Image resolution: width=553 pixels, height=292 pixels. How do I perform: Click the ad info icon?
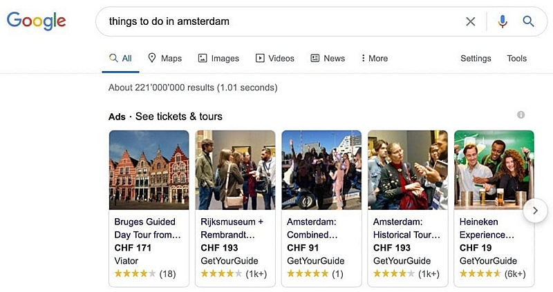(521, 115)
